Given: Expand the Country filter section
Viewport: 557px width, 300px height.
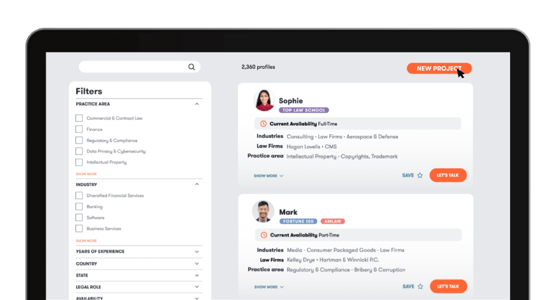Looking at the screenshot, I should coord(197,264).
